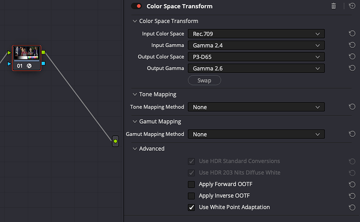Click node 01 blue key input triangle
Viewport: 360px width, 222px height.
tap(9, 63)
